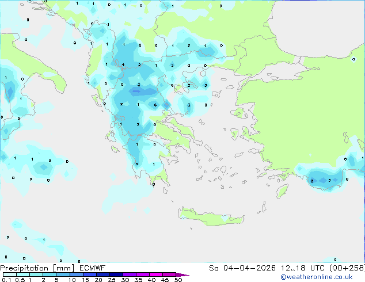
Task: Click the island of Crete on the map
Action: pyautogui.click(x=211, y=217)
